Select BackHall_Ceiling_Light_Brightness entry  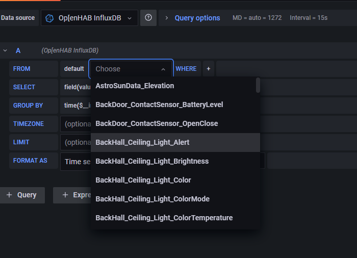click(x=152, y=161)
